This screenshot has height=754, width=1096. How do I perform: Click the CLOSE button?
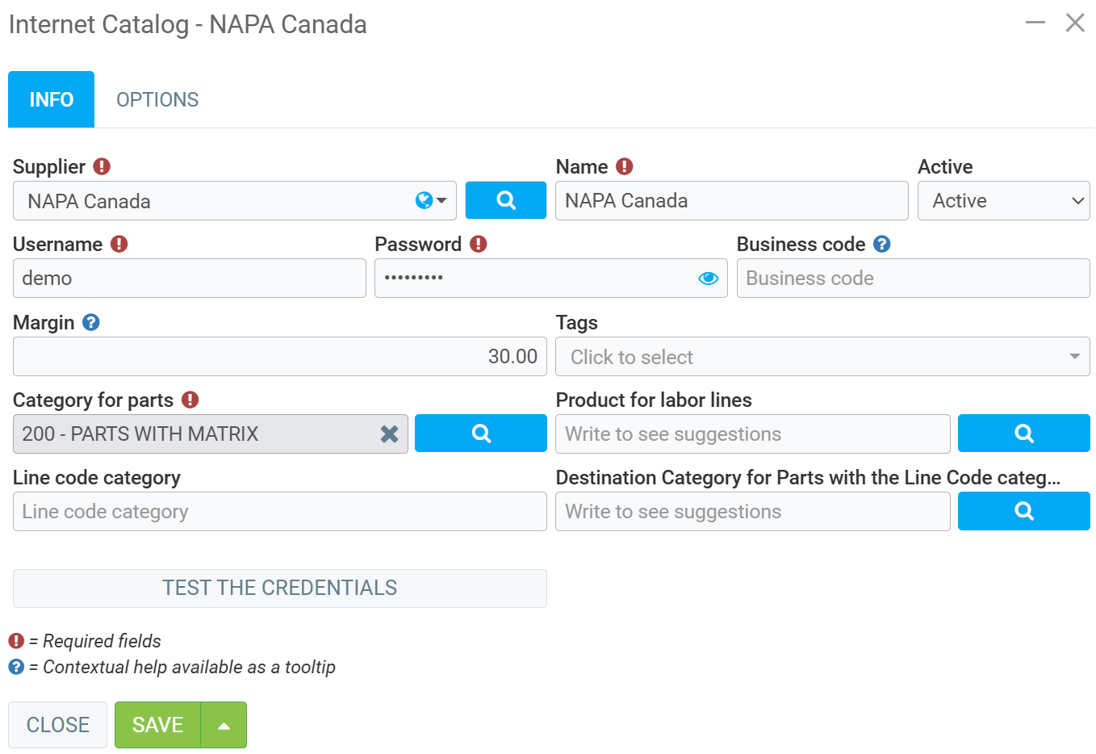tap(57, 725)
